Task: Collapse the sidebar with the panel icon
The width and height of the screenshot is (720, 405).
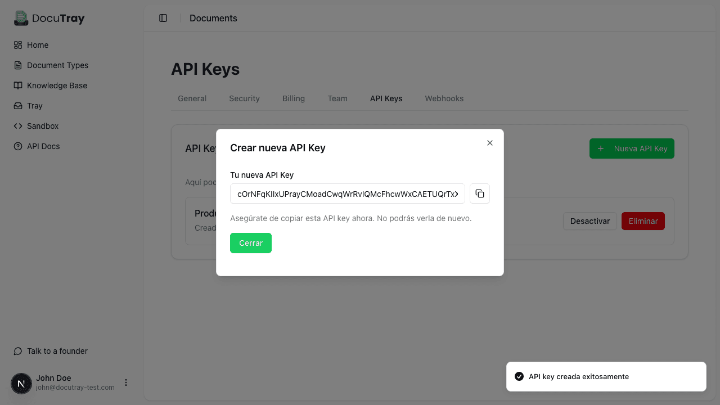Action: (x=163, y=17)
